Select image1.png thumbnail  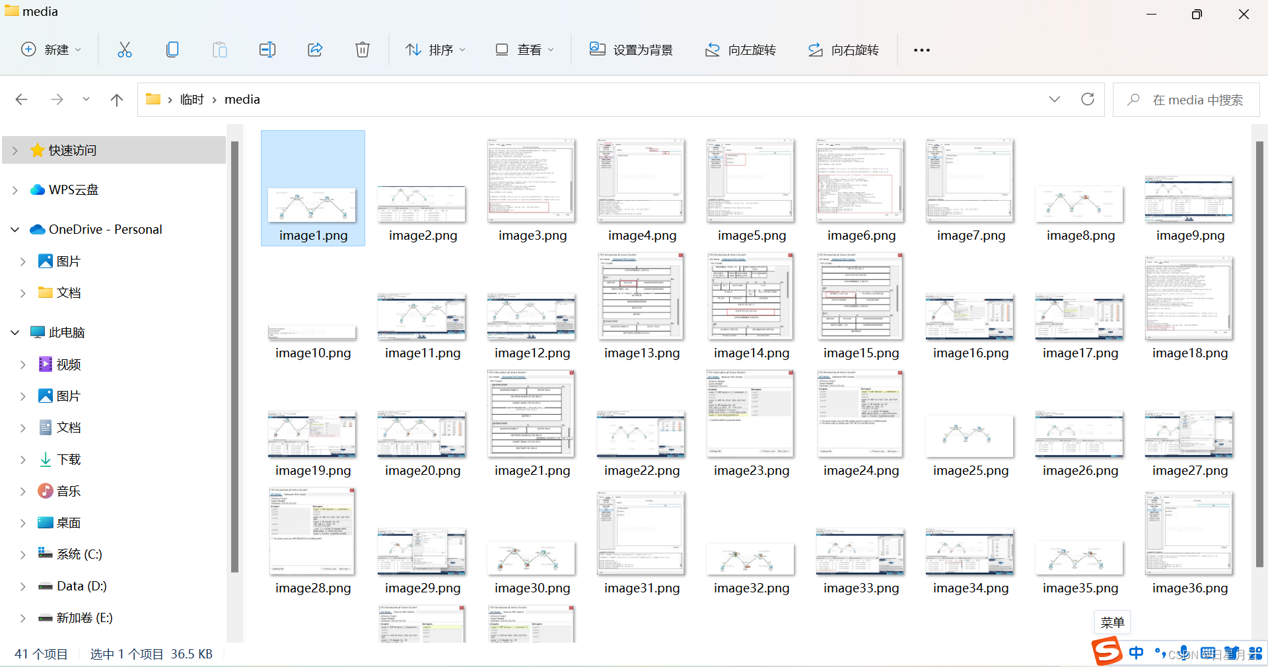[312, 205]
